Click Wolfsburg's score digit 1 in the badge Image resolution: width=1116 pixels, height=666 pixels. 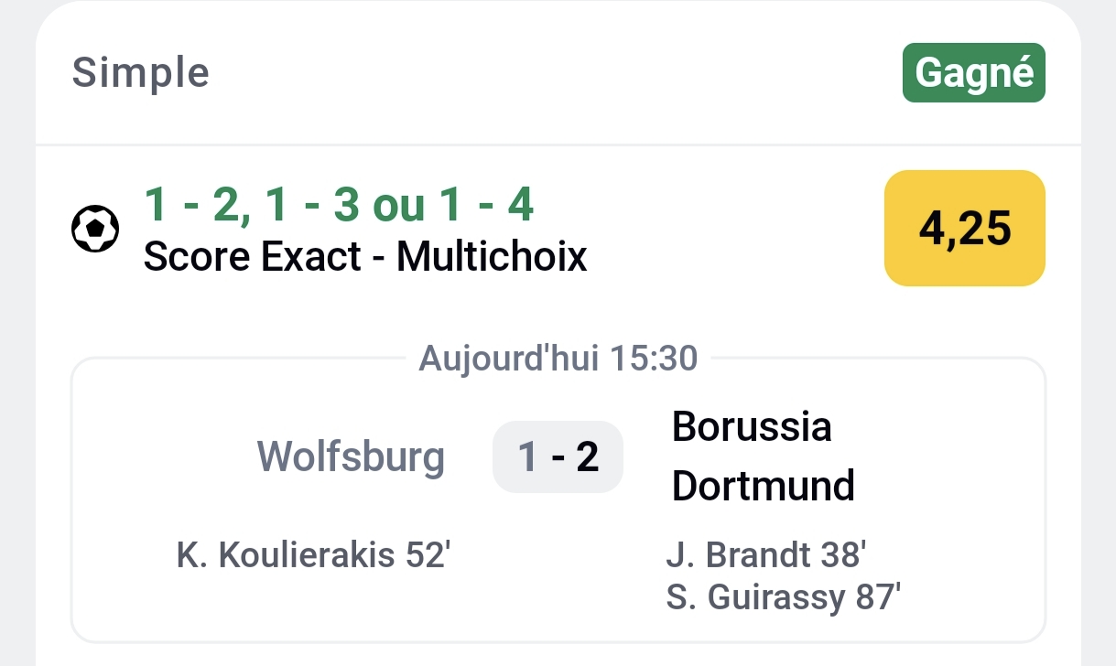526,457
